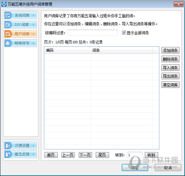Viewport: 185px width, 176px height.
Task: Expand the 习惯设置 chevron arrow
Action: [33, 145]
